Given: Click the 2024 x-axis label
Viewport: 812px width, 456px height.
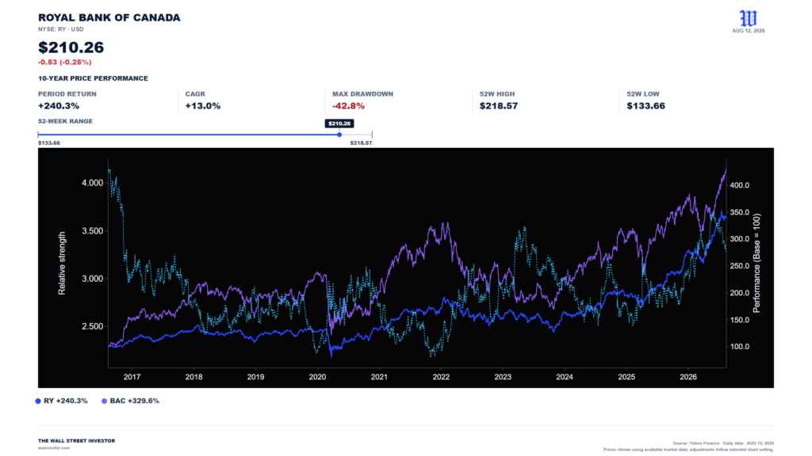Looking at the screenshot, I should point(565,378).
